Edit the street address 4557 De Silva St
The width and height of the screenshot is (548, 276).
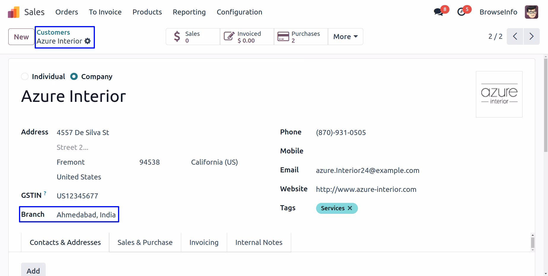click(x=83, y=133)
